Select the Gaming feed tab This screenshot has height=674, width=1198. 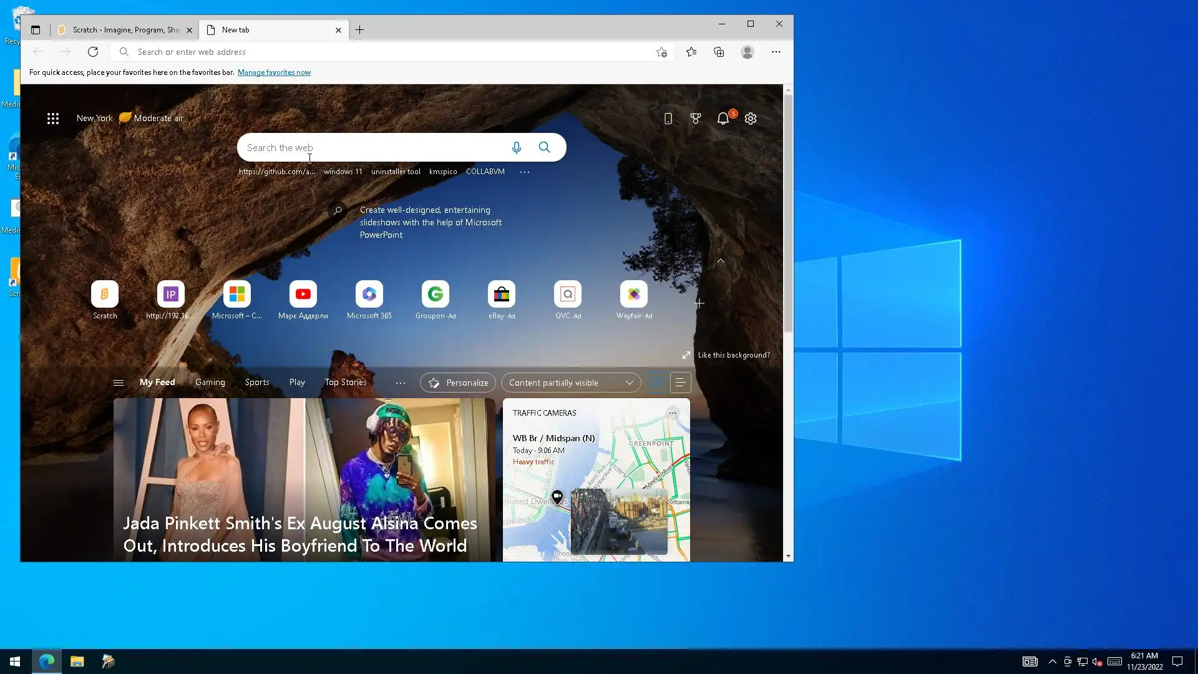coord(210,383)
